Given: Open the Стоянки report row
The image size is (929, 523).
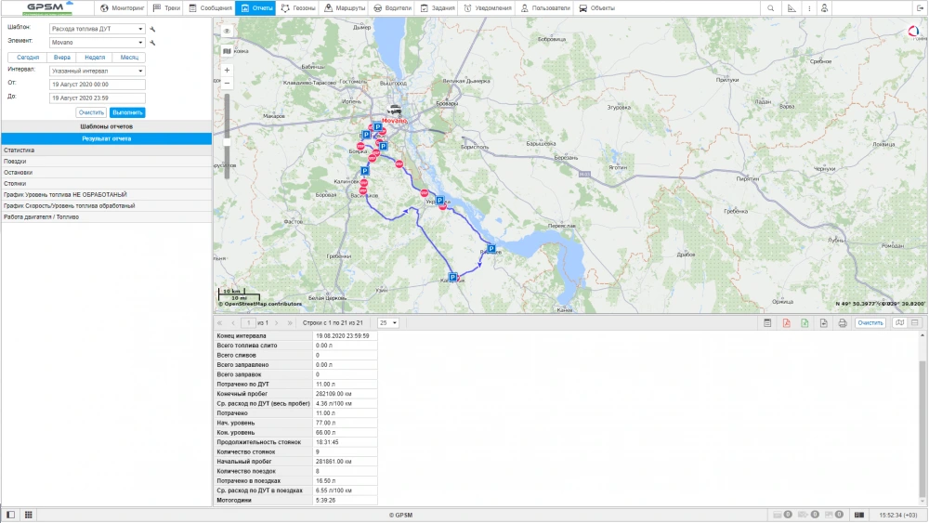Looking at the screenshot, I should (x=107, y=184).
